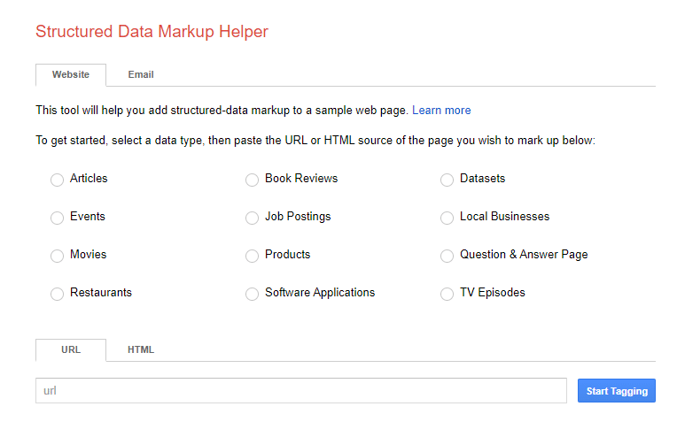Viewport: 677px width, 437px height.
Task: Select Question & Answer Page option
Action: coord(447,256)
